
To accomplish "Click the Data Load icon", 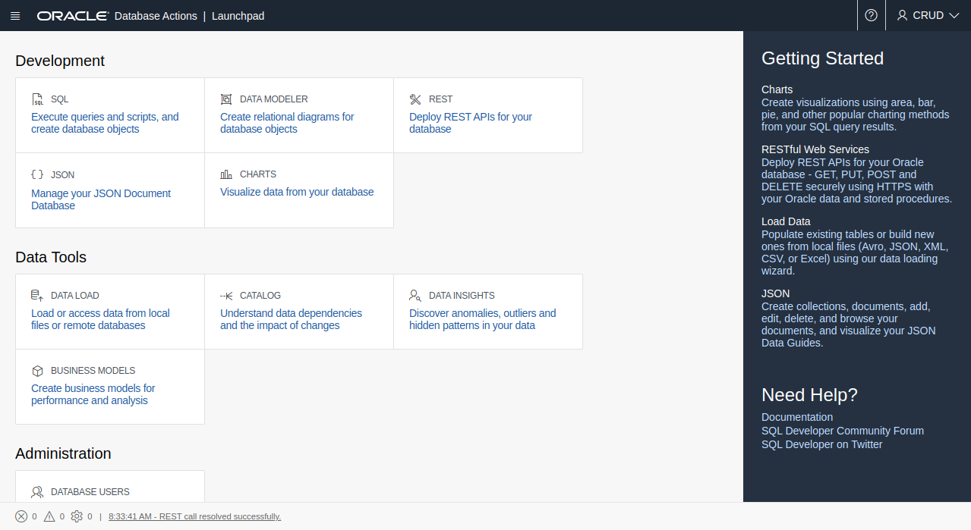I will 37,296.
